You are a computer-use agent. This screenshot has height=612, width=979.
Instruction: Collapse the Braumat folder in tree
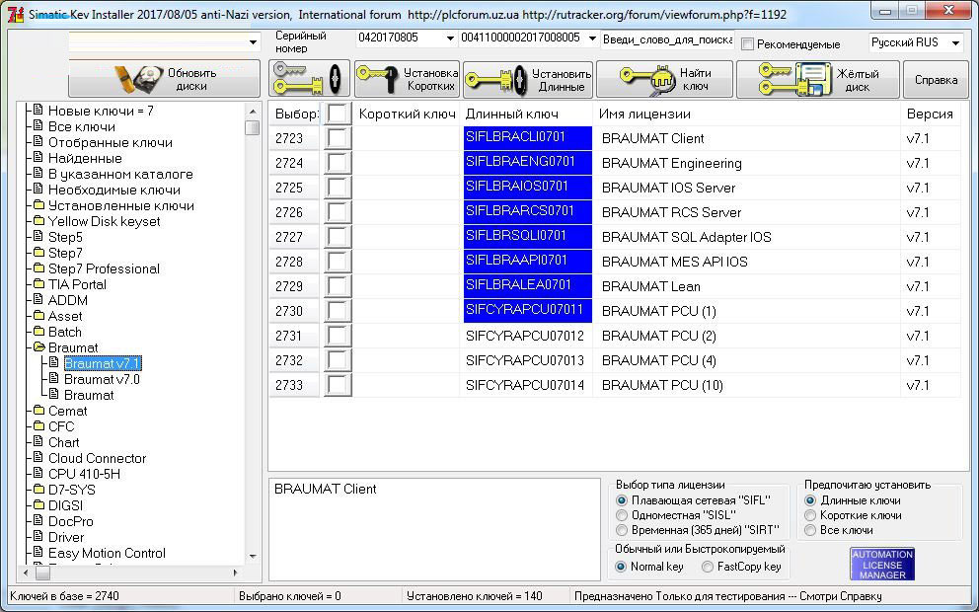coord(73,347)
